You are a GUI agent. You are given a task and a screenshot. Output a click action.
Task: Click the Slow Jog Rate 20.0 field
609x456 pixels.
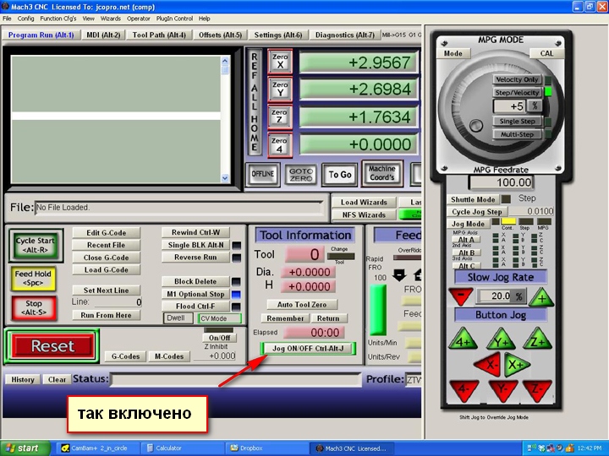pyautogui.click(x=496, y=296)
